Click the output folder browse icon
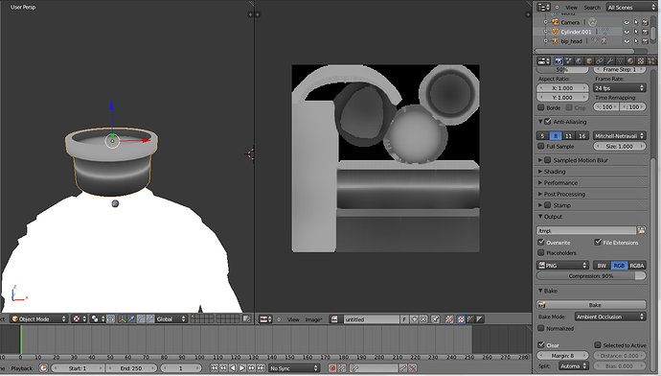 641,230
